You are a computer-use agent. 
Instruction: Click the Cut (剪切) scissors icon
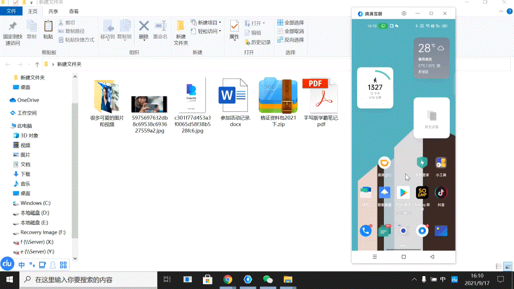61,22
